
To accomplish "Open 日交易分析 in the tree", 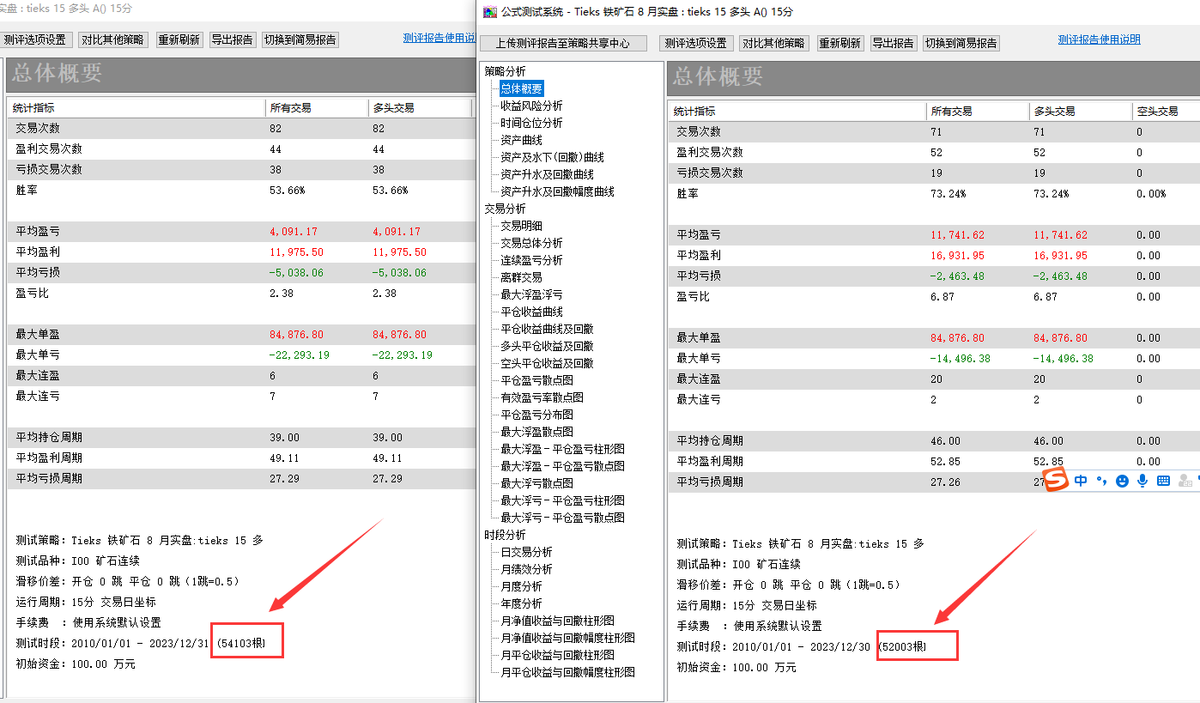I will point(527,552).
